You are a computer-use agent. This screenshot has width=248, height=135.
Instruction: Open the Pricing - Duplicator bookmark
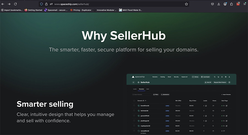click(81, 10)
